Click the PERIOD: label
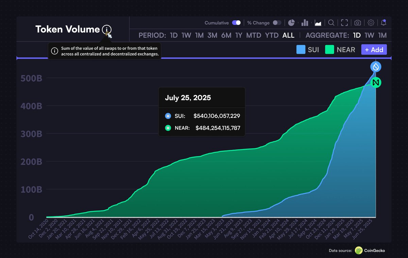 [x=152, y=35]
